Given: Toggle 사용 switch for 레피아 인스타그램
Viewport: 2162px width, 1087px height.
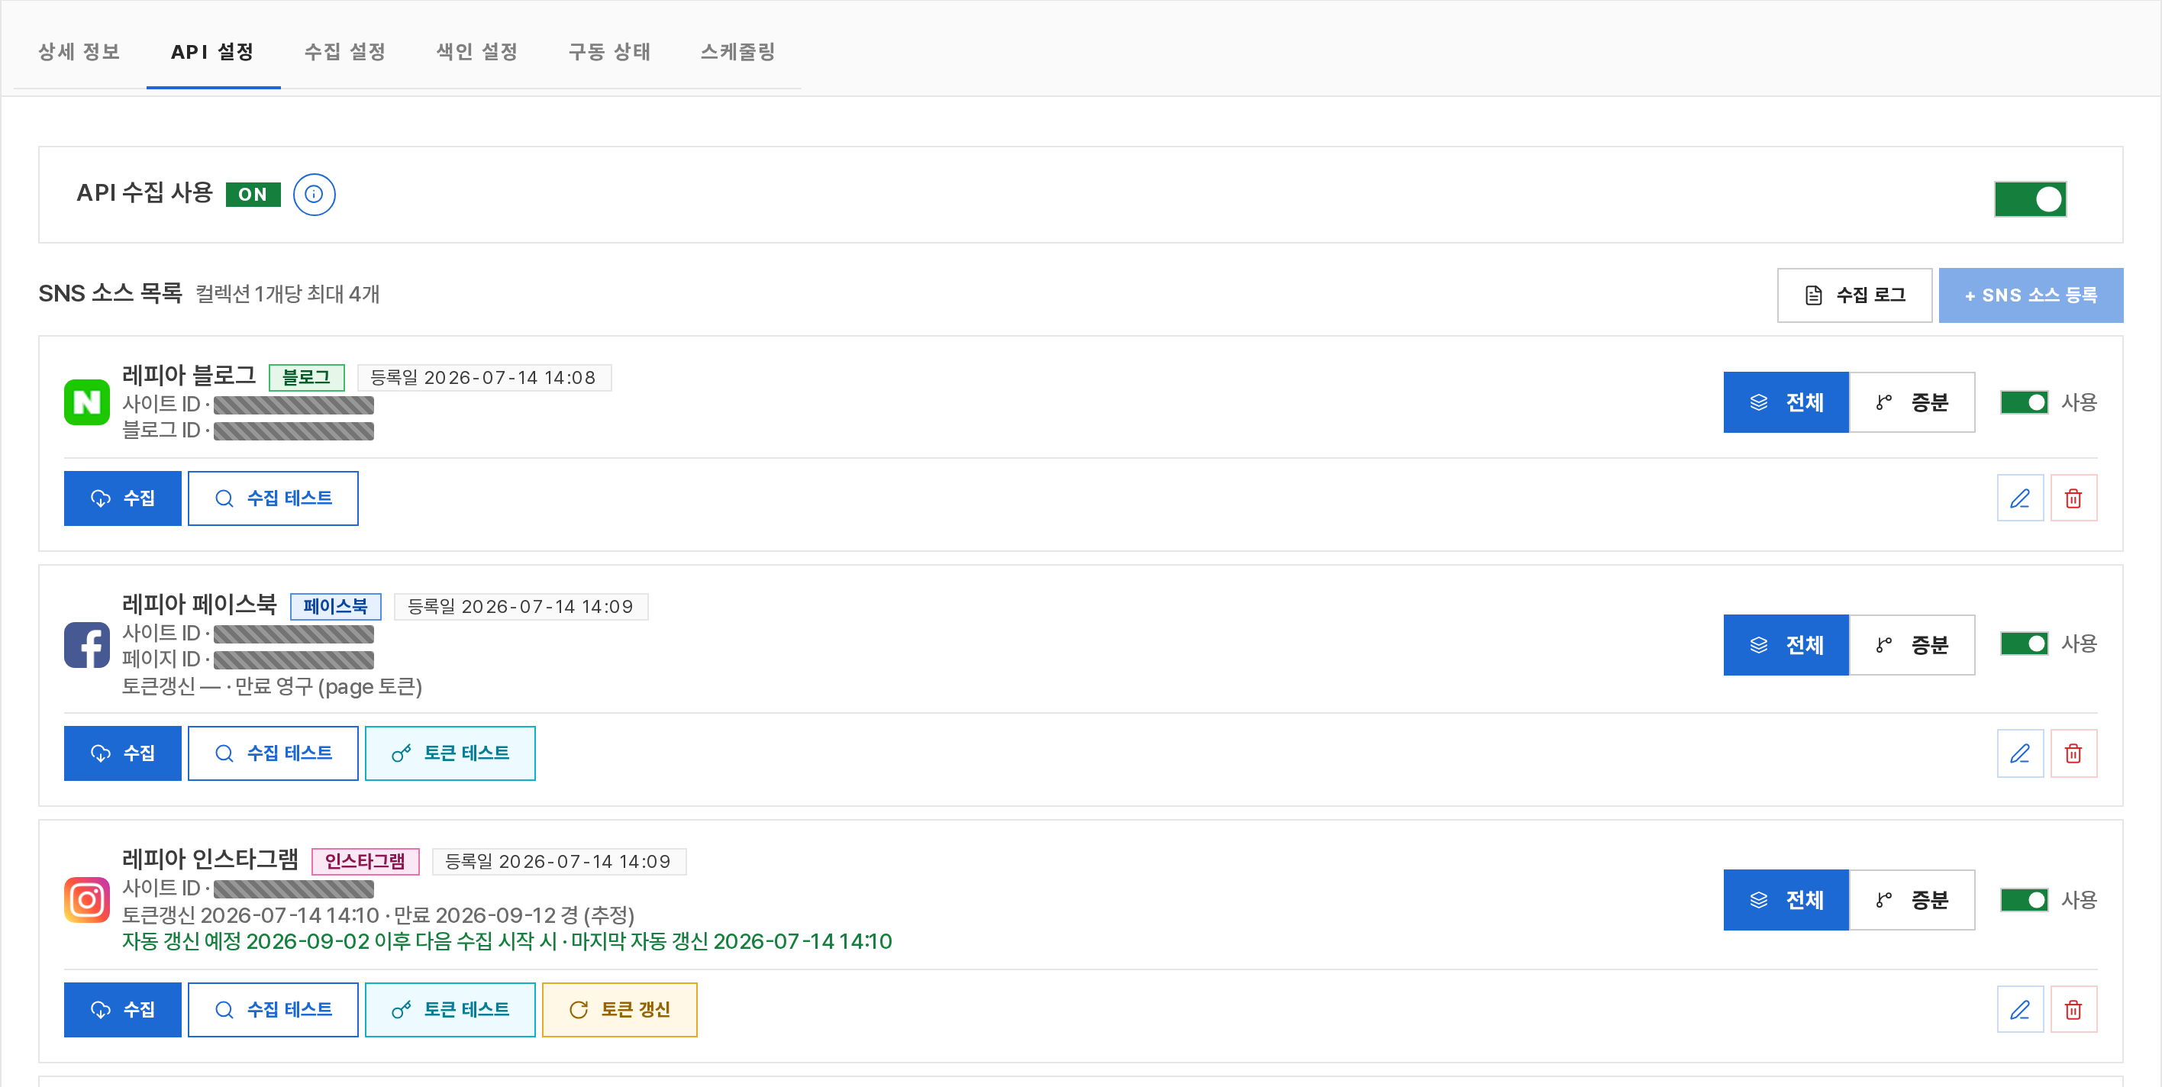Looking at the screenshot, I should tap(2024, 900).
